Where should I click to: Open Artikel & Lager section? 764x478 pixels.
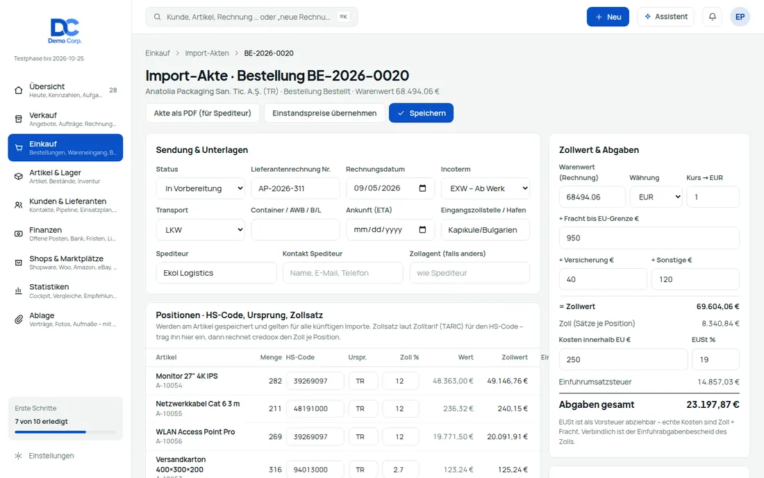click(65, 176)
